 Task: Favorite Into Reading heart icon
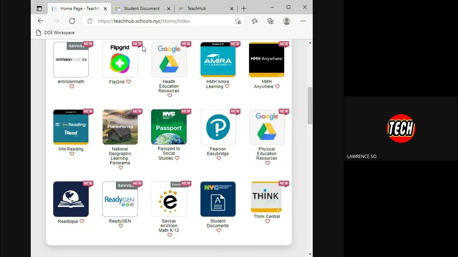point(72,154)
